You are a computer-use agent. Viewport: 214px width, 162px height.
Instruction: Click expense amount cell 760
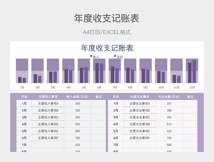pos(169,138)
